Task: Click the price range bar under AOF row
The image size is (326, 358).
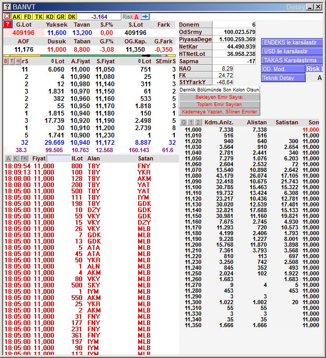Action: [x=89, y=55]
